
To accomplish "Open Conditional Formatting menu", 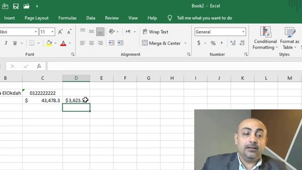I will click(265, 38).
